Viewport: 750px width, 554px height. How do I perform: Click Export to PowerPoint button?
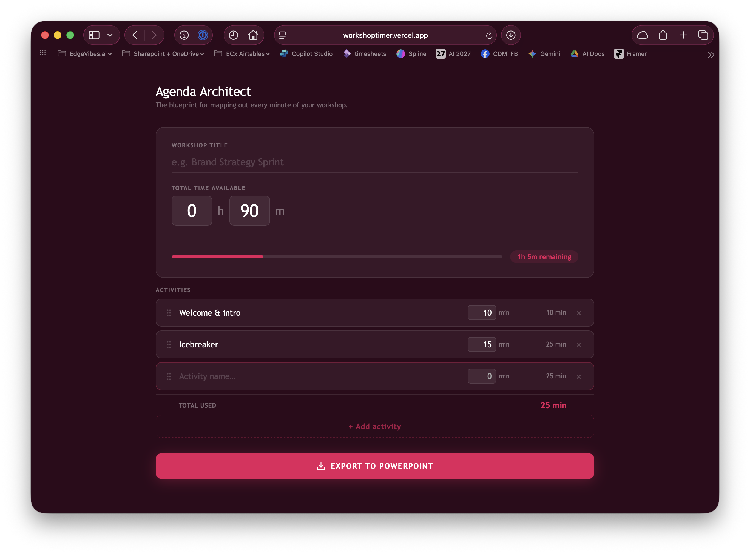point(375,466)
